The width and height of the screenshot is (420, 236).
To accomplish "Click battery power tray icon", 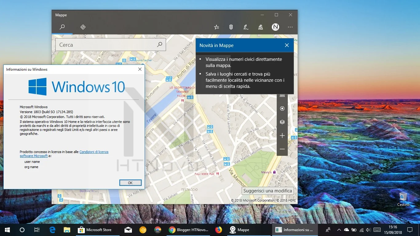I will click(354, 230).
